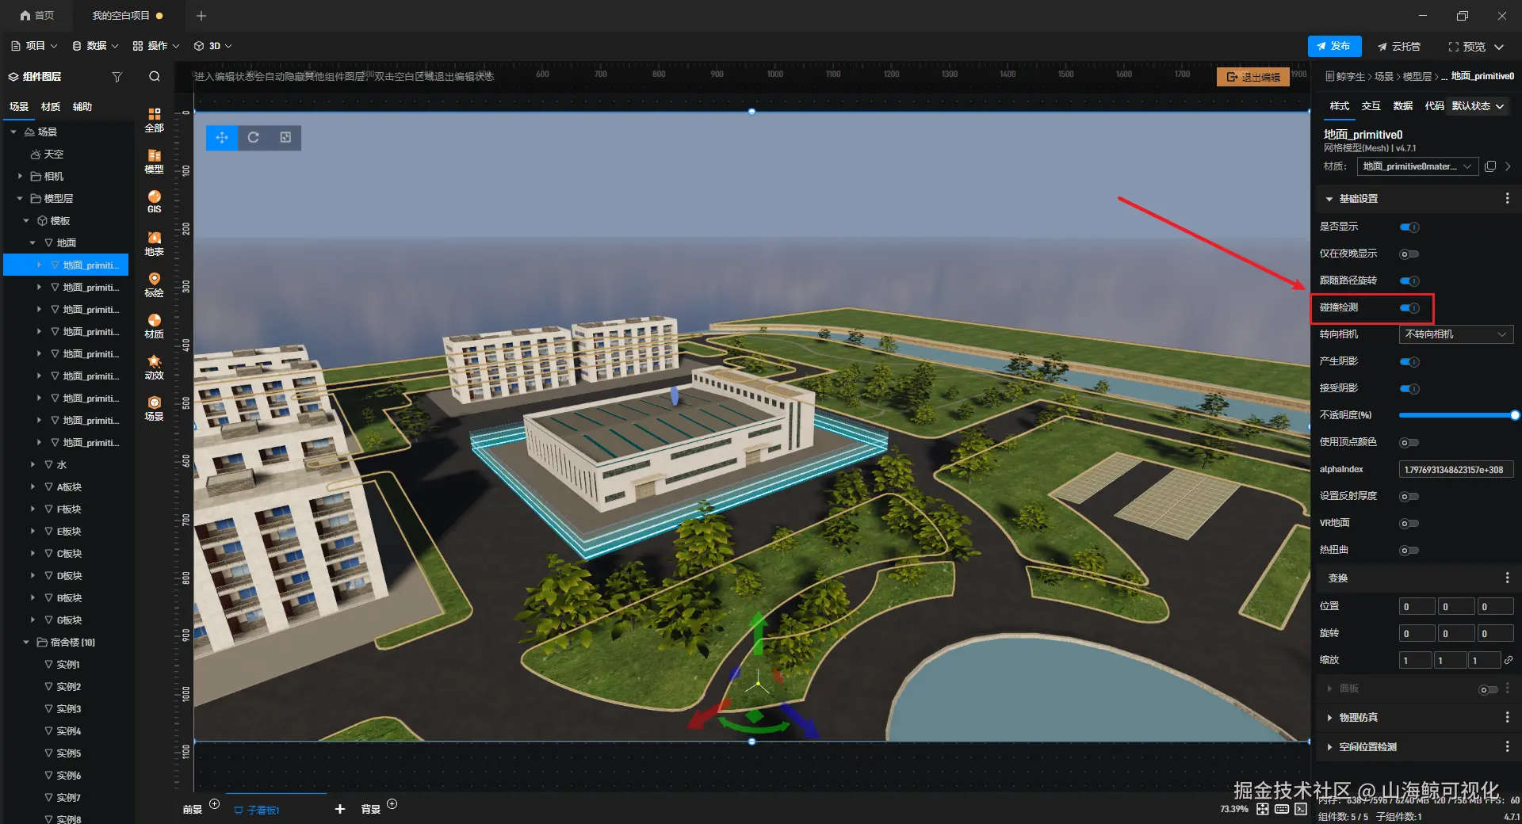1522x824 pixels.
Task: Add a new sub-board with the plus button
Action: tap(340, 809)
